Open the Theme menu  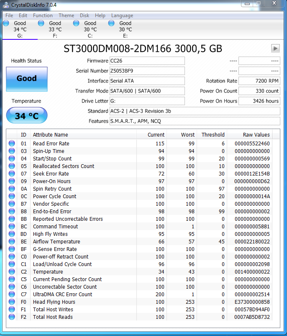point(66,16)
